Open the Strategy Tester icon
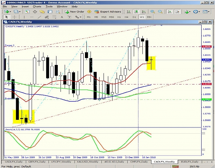This screenshot has height=168, width=215. 57,12
